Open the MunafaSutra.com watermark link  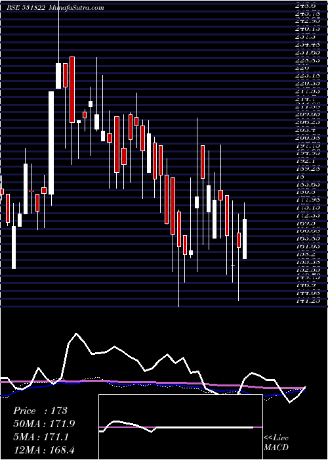76,8
